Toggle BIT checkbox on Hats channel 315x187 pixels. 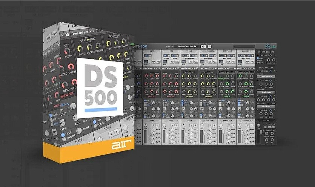pos(163,103)
